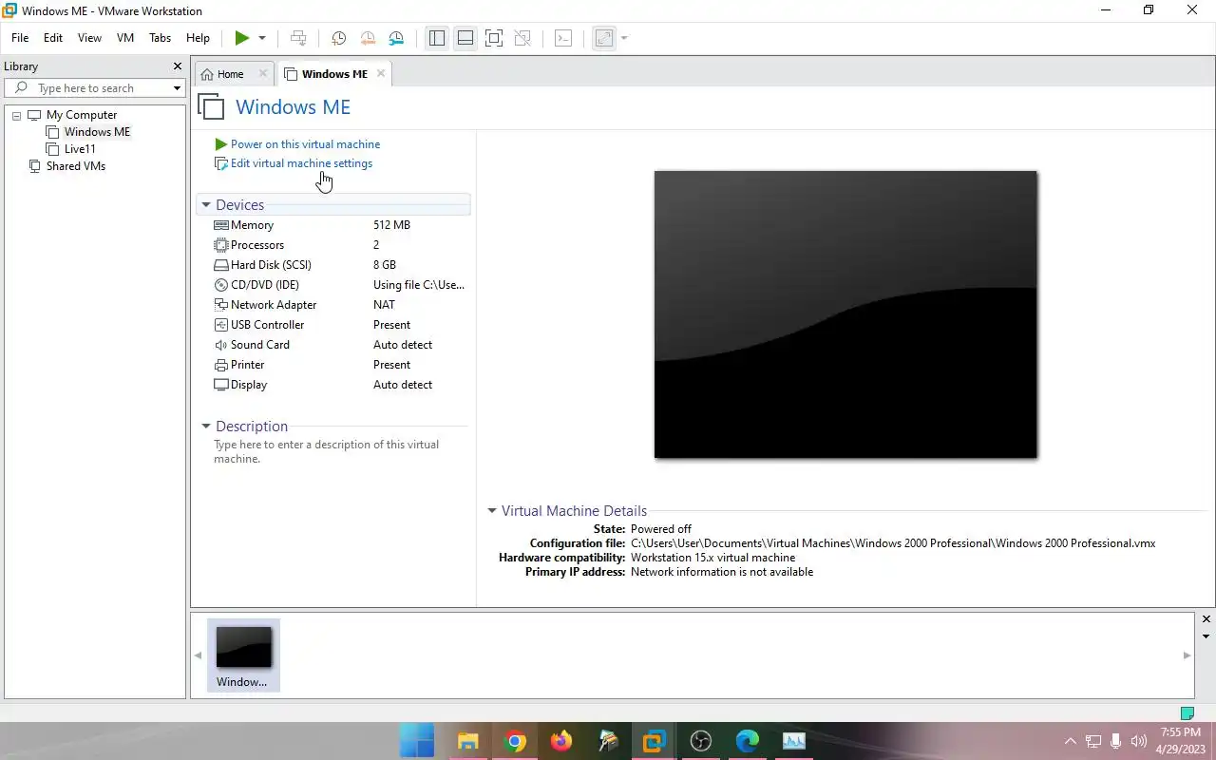The height and width of the screenshot is (760, 1216).
Task: Collapse the Virtual Machine Details section
Action: [x=492, y=511]
